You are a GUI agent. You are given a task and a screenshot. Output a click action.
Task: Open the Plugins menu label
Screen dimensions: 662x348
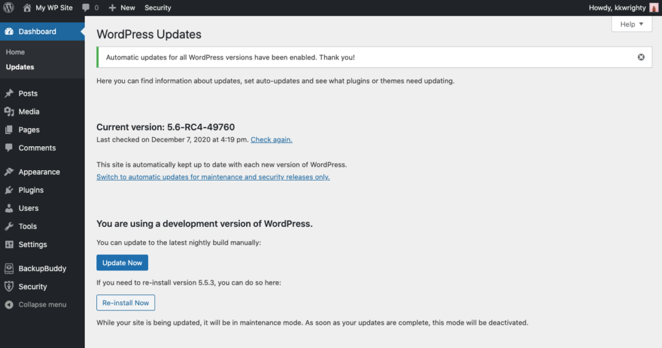coord(31,190)
